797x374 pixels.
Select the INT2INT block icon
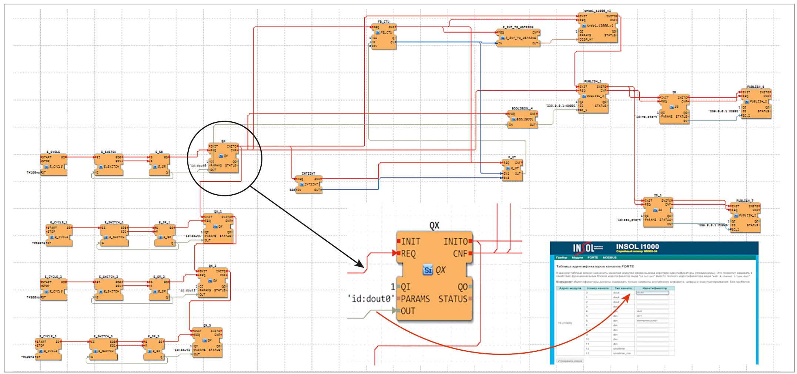click(x=302, y=184)
